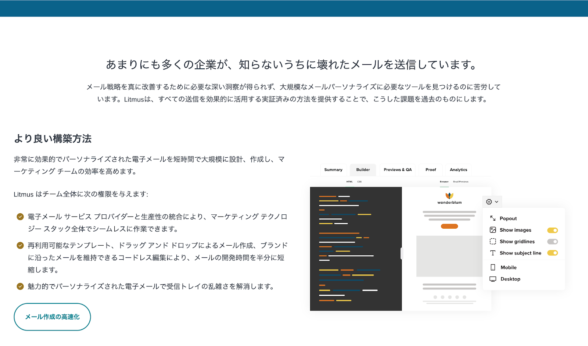Click the Mobile phone icon
Screen dimensions: 588x346
[493, 268]
